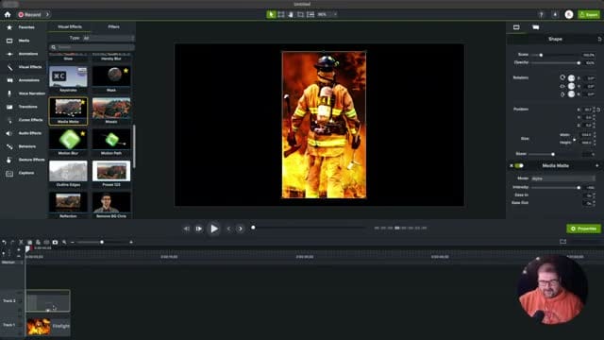
Task: Click the green Export button
Action: pyautogui.click(x=589, y=15)
